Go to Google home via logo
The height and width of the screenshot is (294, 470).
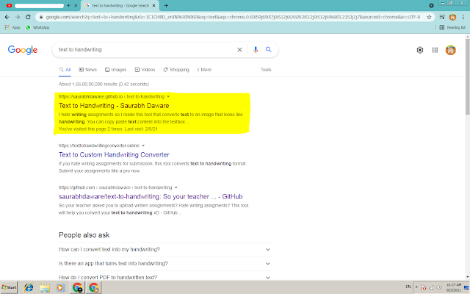[x=23, y=50]
